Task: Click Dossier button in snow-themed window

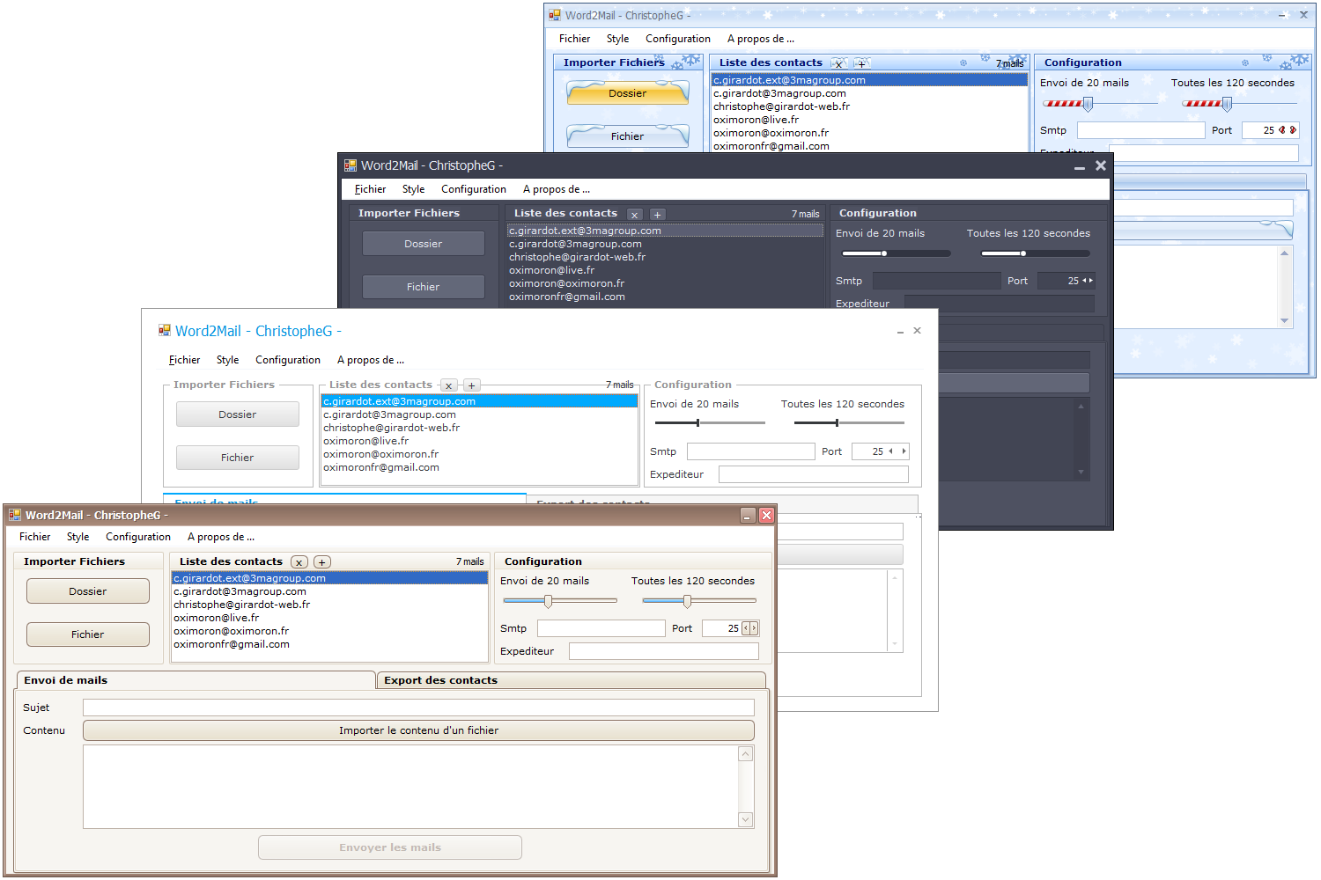Action: [x=628, y=93]
